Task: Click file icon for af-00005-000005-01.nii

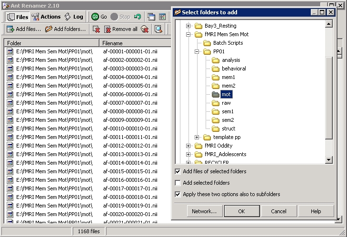Action: 10,86
